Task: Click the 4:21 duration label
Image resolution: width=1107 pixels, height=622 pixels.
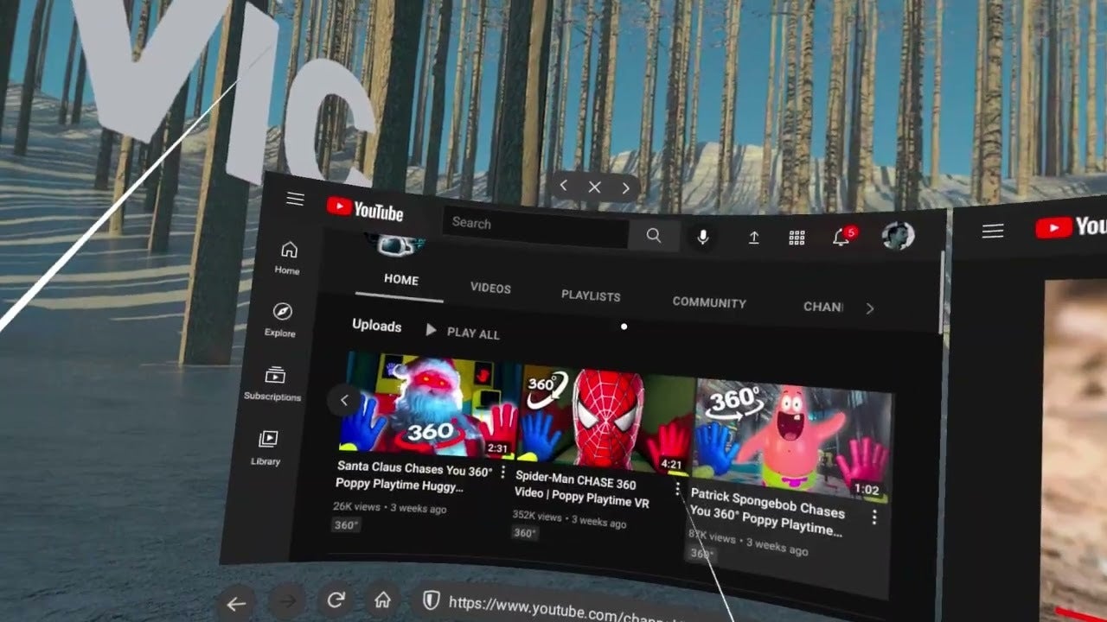Action: click(x=671, y=465)
